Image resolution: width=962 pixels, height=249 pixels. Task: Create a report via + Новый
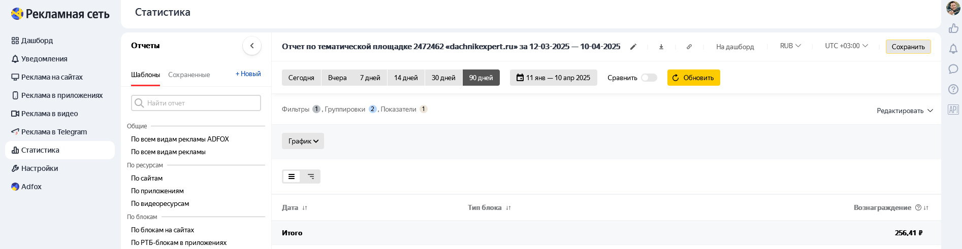pos(248,74)
